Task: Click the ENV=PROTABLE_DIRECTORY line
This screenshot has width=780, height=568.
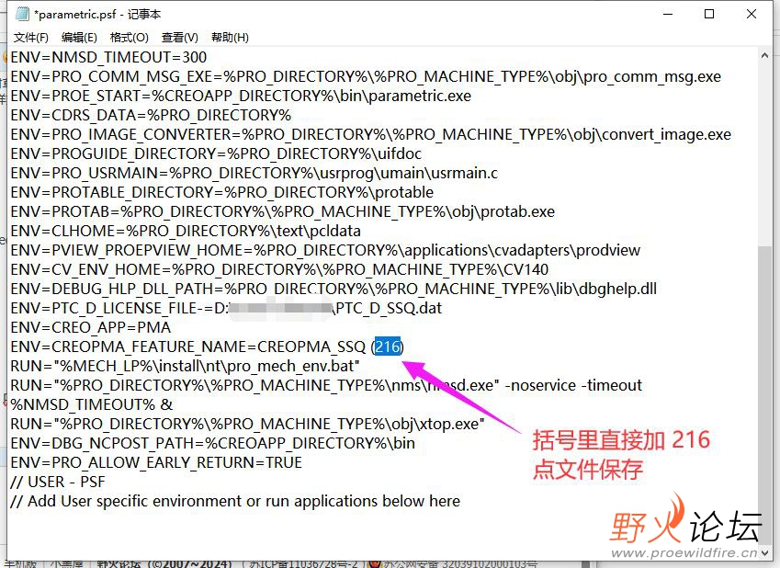Action: (221, 192)
